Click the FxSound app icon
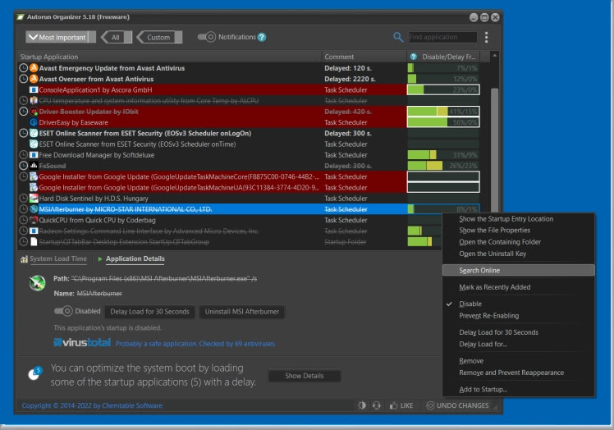The height and width of the screenshot is (430, 614). (34, 166)
